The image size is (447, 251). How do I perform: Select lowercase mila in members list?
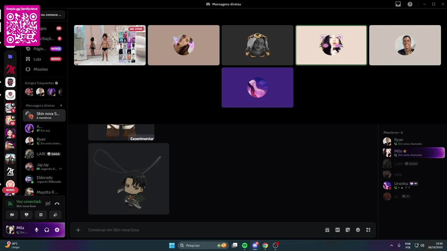(413, 174)
